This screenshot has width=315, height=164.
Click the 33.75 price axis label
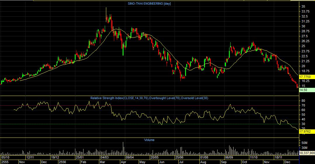[305, 11]
